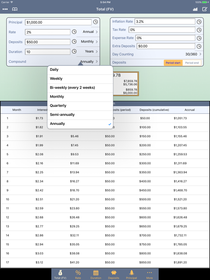Expand the Monthly deposits frequency selector
This screenshot has height=280, width=210.
[89, 42]
